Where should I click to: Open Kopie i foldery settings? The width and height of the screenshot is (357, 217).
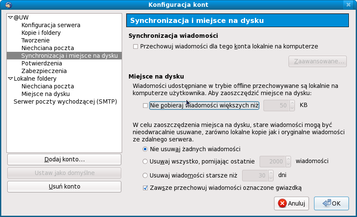pyautogui.click(x=41, y=33)
